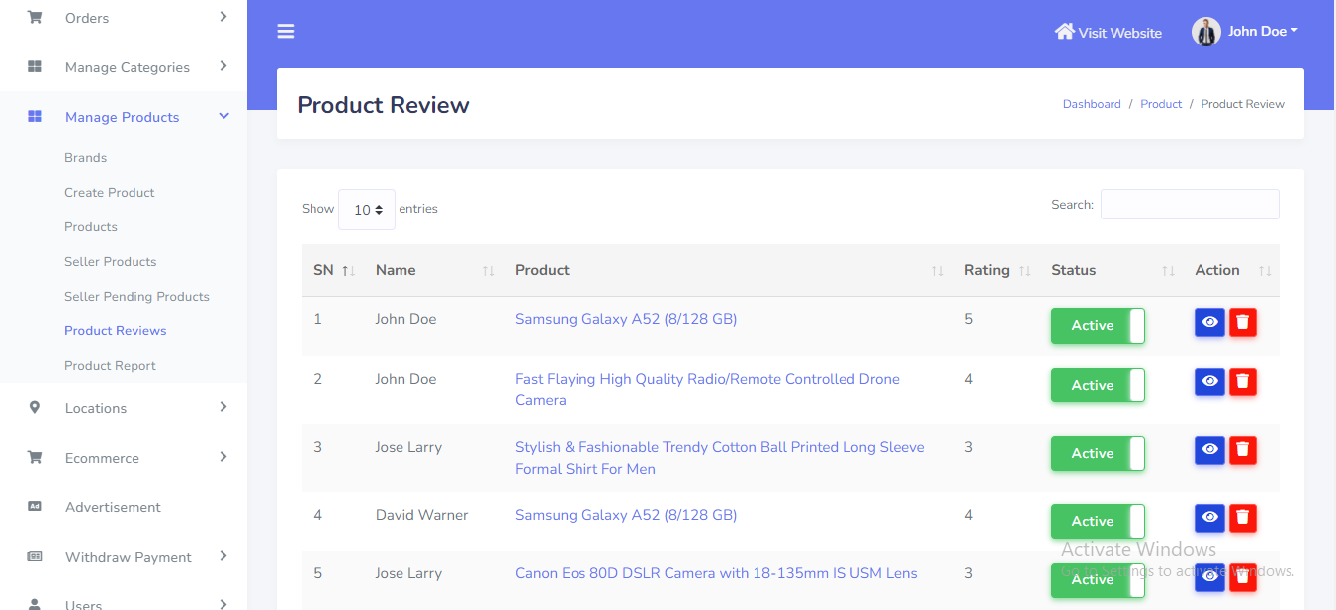Disable Active status for David Warner's review
Viewport: 1336px width, 610px height.
(1097, 522)
